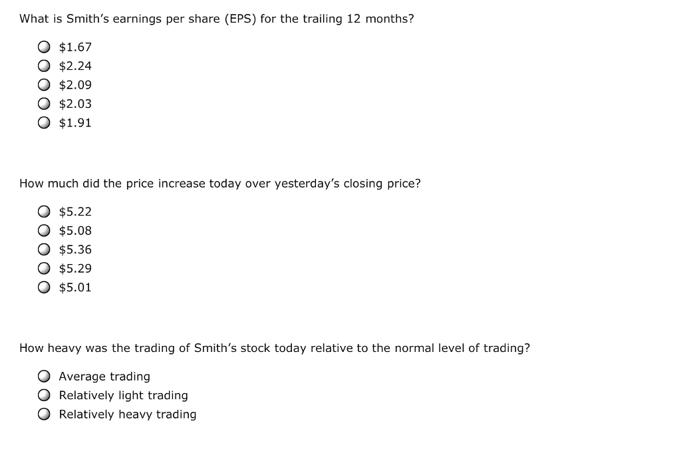681x475 pixels.
Task: Select the $5.22 answer option
Action: [44, 212]
